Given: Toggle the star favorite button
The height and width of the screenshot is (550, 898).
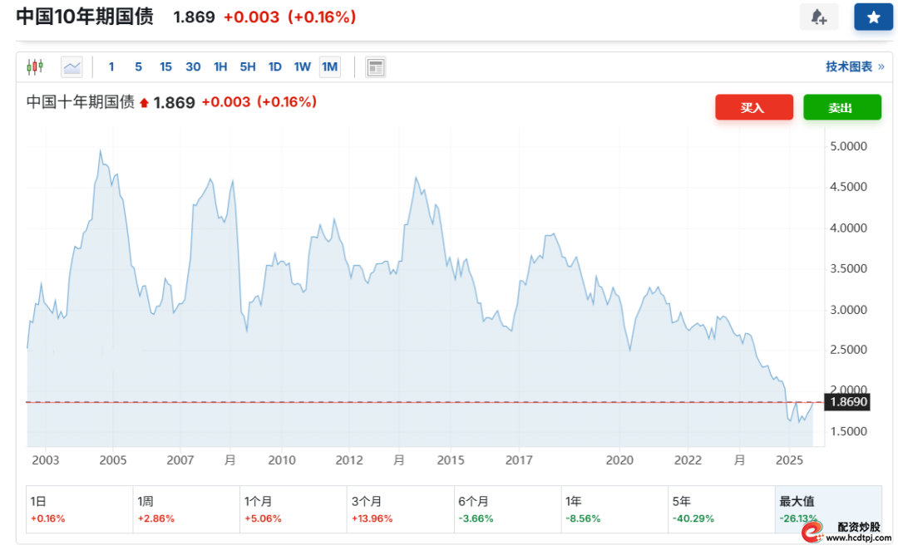Looking at the screenshot, I should point(873,17).
